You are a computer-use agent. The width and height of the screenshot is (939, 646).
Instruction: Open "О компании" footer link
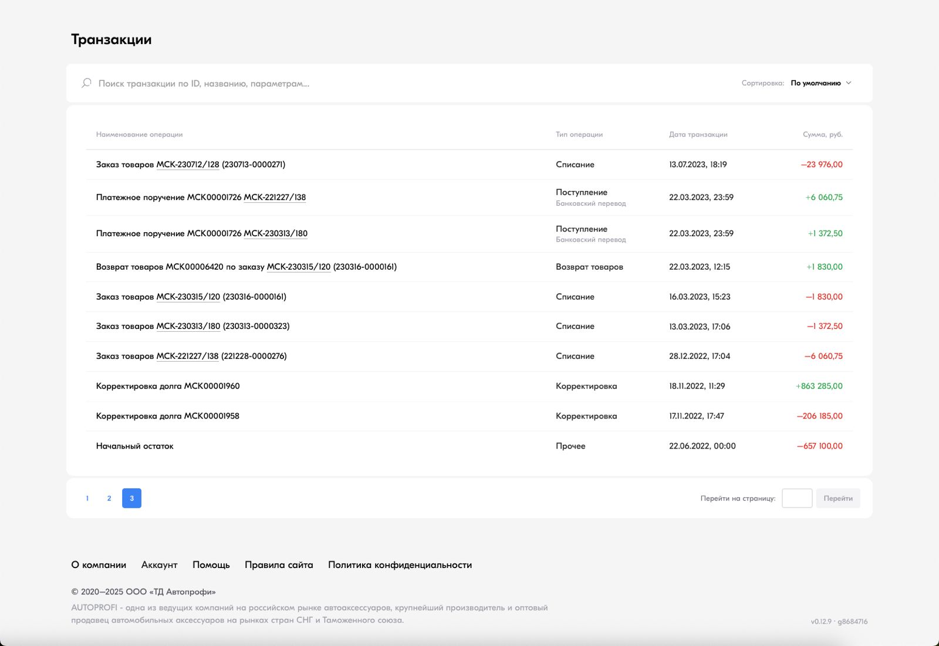click(x=99, y=565)
